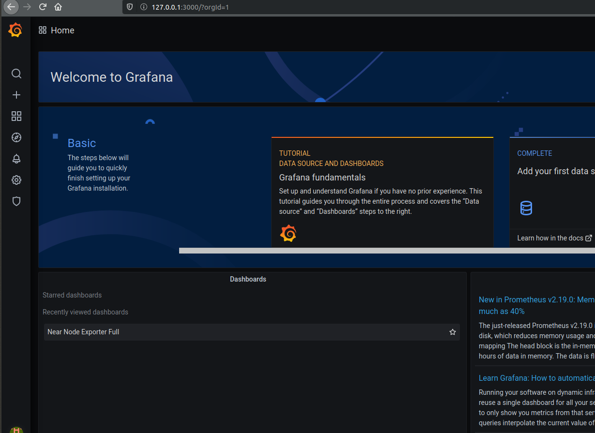Open the Explore compass icon
Screen dimensions: 595x433
(x=16, y=137)
